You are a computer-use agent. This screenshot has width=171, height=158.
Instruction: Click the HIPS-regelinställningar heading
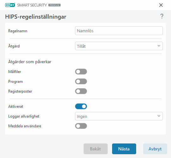[x=36, y=17]
